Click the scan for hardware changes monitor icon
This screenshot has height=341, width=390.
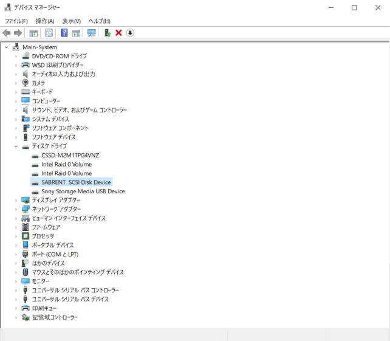[x=92, y=33]
